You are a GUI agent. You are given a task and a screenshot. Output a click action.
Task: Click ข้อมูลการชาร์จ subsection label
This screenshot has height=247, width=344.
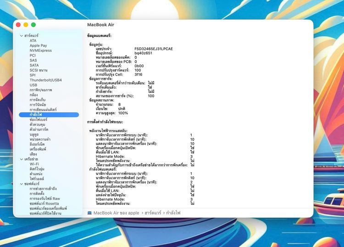[x=101, y=79]
